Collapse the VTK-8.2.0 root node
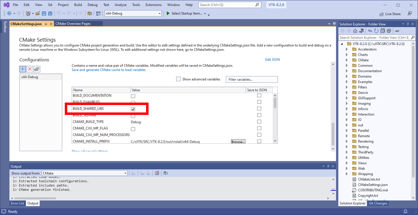 coord(342,44)
